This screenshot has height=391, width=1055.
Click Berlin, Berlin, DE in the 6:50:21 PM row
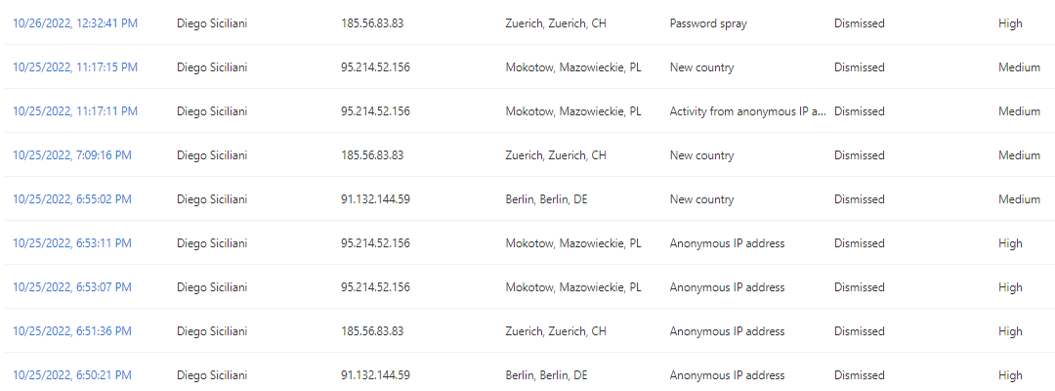click(x=546, y=375)
